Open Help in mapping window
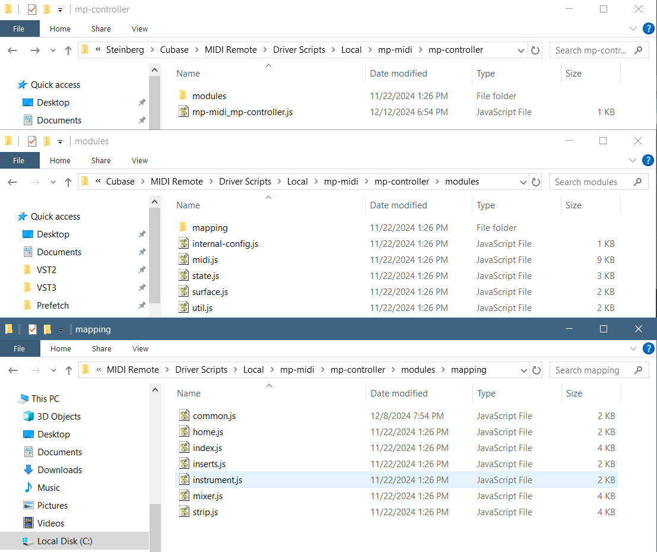Viewport: 657px width, 552px height. pyautogui.click(x=648, y=348)
